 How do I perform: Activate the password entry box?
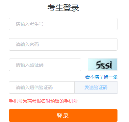[63, 44]
